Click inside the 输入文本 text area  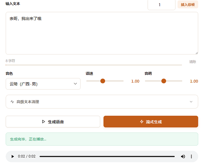102,33
